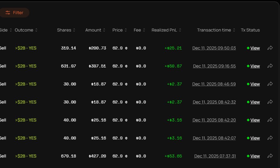
Task: Click timestamp Dec 11, 2025 09:16:55
Action: click(x=214, y=66)
